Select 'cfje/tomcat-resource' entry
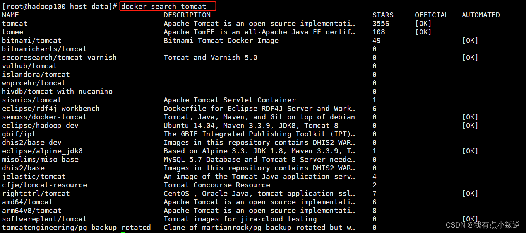526x233 pixels. click(x=45, y=185)
